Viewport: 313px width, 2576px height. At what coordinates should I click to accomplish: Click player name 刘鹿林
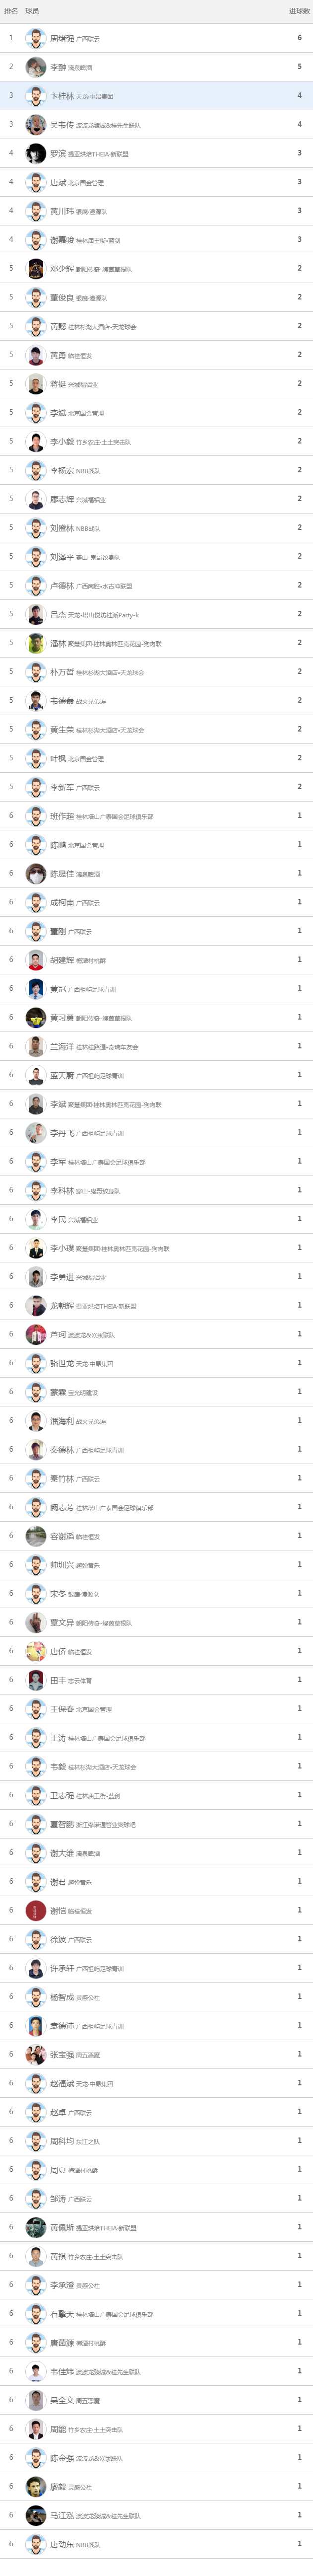pyautogui.click(x=62, y=528)
